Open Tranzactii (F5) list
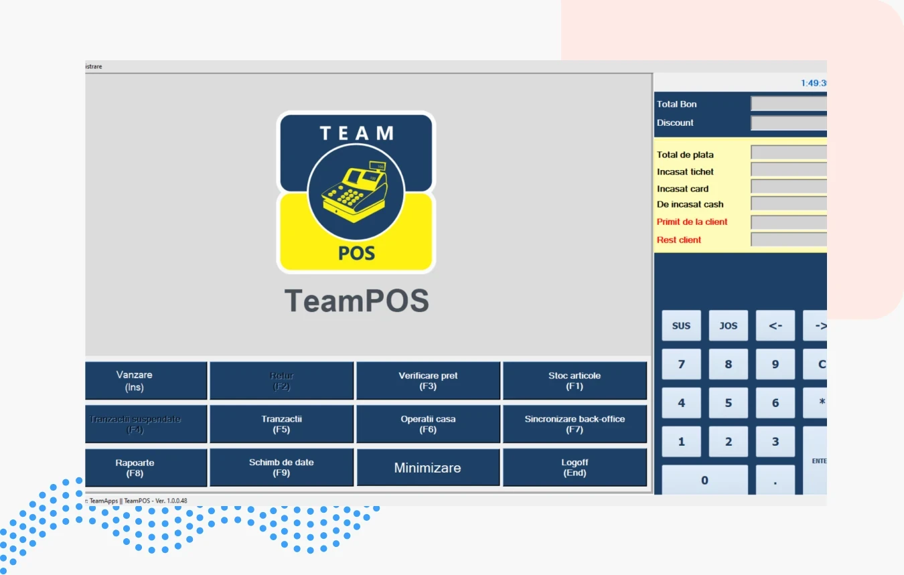 [x=281, y=424]
